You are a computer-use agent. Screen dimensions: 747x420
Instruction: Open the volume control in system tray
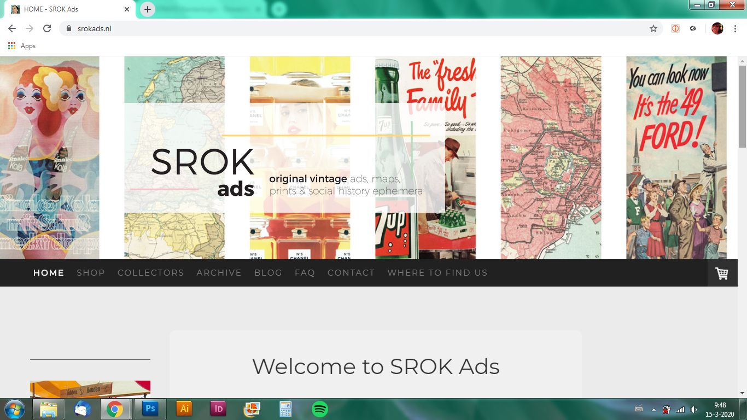[x=694, y=409]
